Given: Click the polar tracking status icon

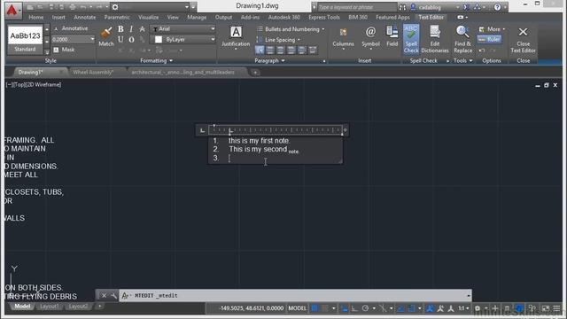Looking at the screenshot, I should (365, 308).
